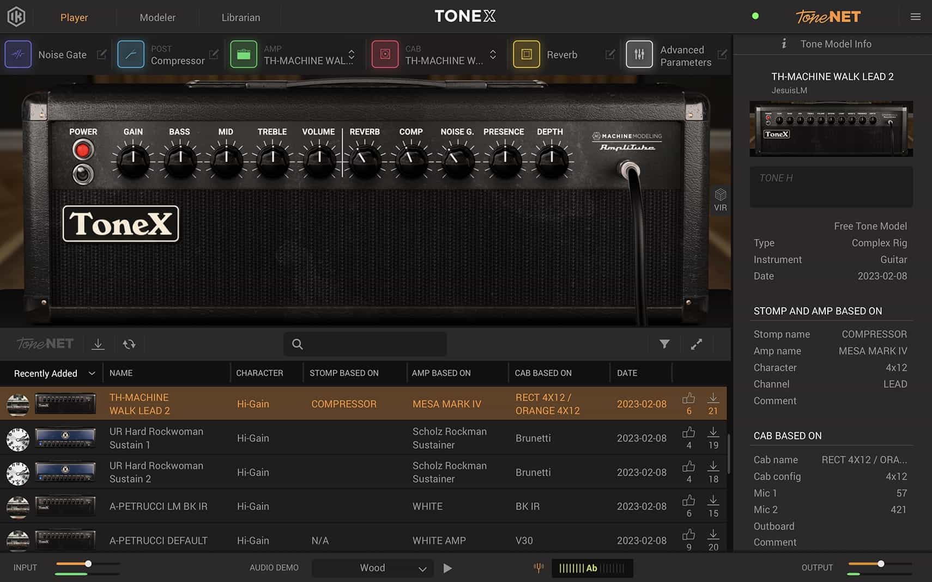Click the tuner Ab display
Image resolution: width=932 pixels, height=582 pixels.
[x=592, y=568]
